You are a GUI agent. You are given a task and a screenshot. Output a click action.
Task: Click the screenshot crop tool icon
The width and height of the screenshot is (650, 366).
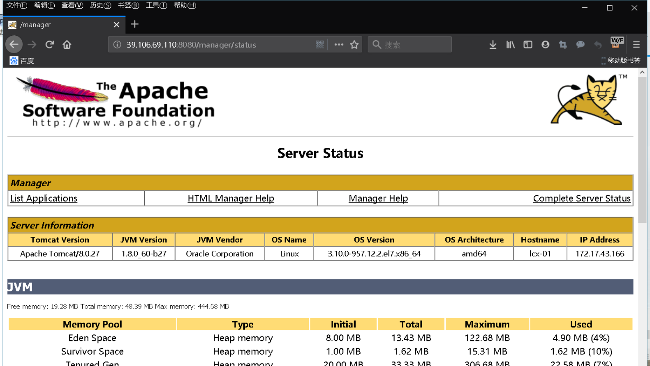tap(563, 44)
